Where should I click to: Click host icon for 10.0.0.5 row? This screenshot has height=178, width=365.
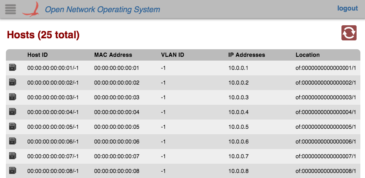(x=13, y=126)
